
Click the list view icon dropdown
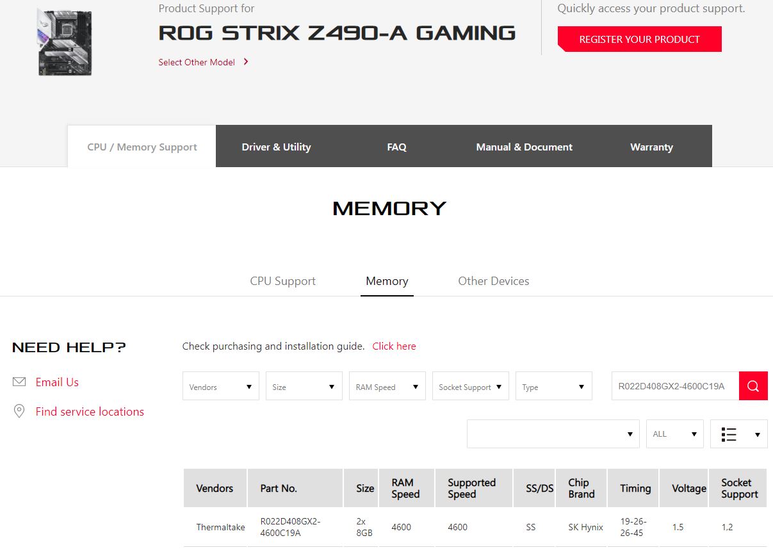tap(739, 434)
